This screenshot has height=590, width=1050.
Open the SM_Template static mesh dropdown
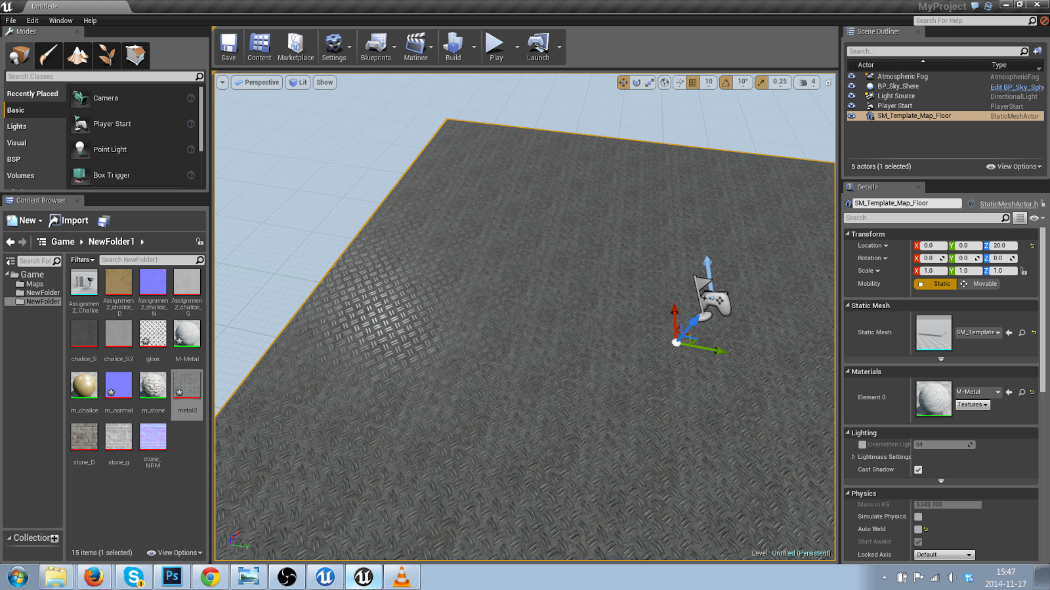coord(978,332)
